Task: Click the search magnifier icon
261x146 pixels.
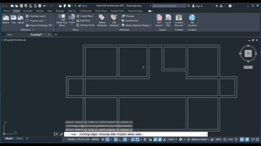Action: pyautogui.click(x=188, y=6)
